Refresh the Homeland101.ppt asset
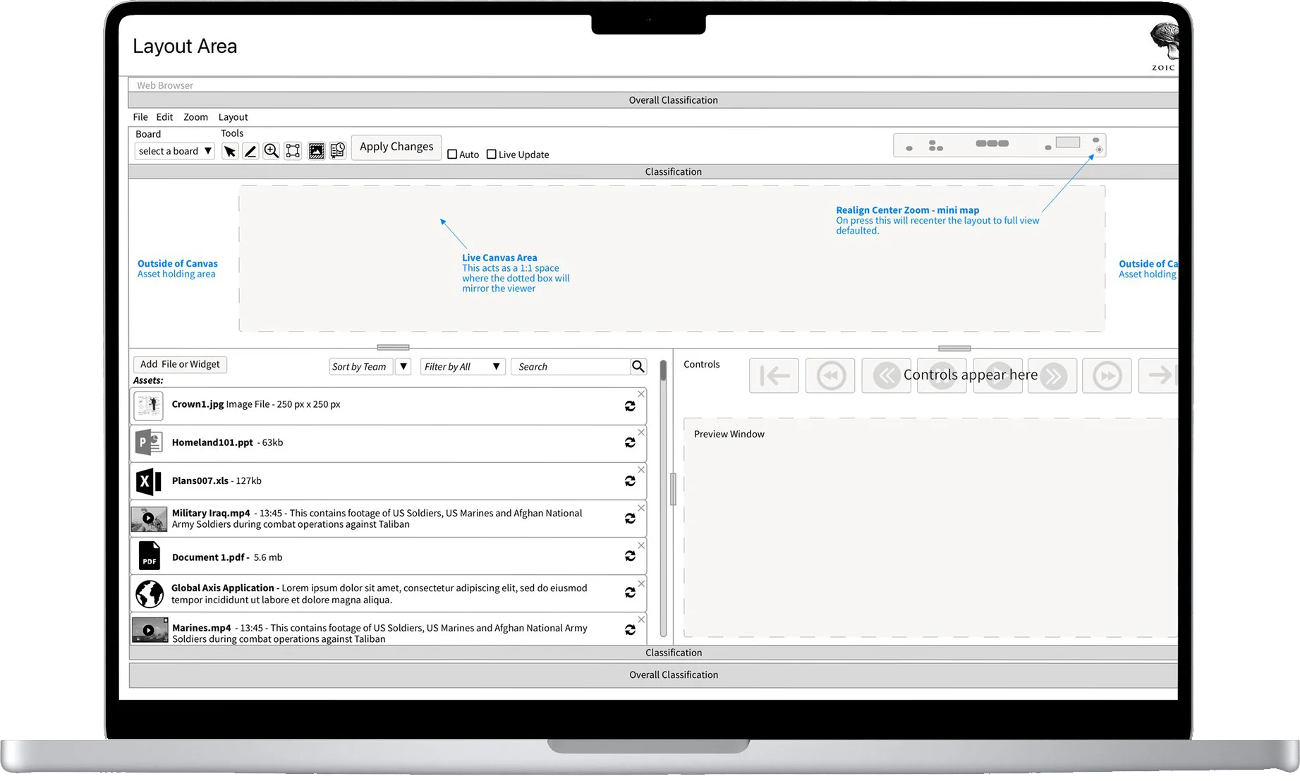 point(630,442)
